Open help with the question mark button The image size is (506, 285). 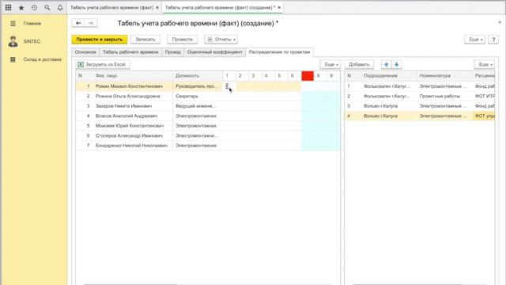(493, 40)
